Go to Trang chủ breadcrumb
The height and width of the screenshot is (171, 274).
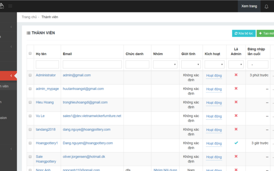[x=29, y=17]
